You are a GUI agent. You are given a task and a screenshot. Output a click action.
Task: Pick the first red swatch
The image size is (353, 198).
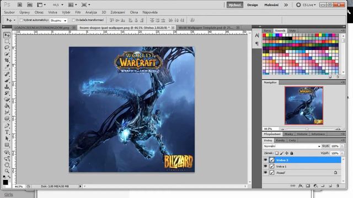coord(264,35)
